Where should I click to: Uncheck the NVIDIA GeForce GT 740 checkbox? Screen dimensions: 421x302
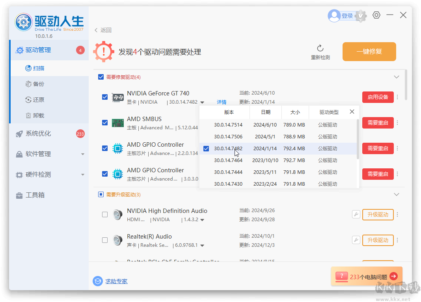click(x=105, y=97)
